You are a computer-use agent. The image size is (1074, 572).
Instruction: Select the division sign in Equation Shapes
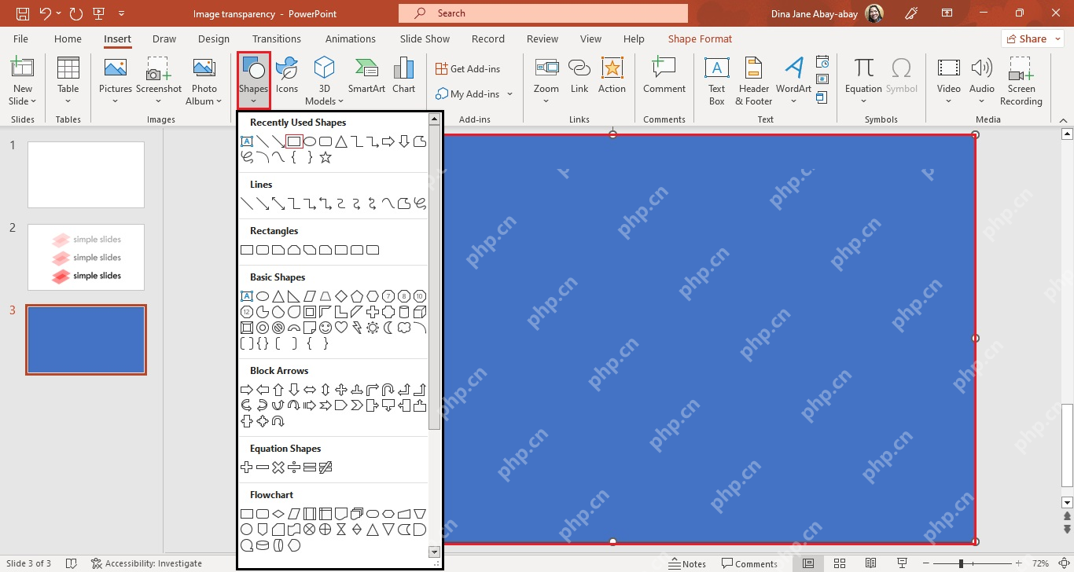pos(294,467)
